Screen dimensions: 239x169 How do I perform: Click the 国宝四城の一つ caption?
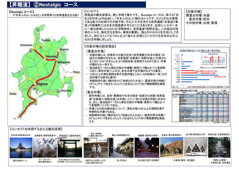[20, 161]
